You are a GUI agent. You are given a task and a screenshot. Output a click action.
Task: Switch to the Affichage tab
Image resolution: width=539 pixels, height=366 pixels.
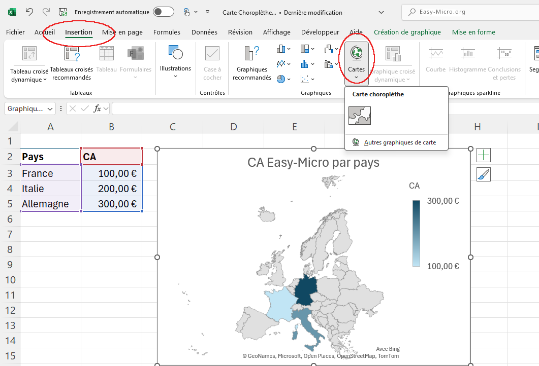[277, 32]
